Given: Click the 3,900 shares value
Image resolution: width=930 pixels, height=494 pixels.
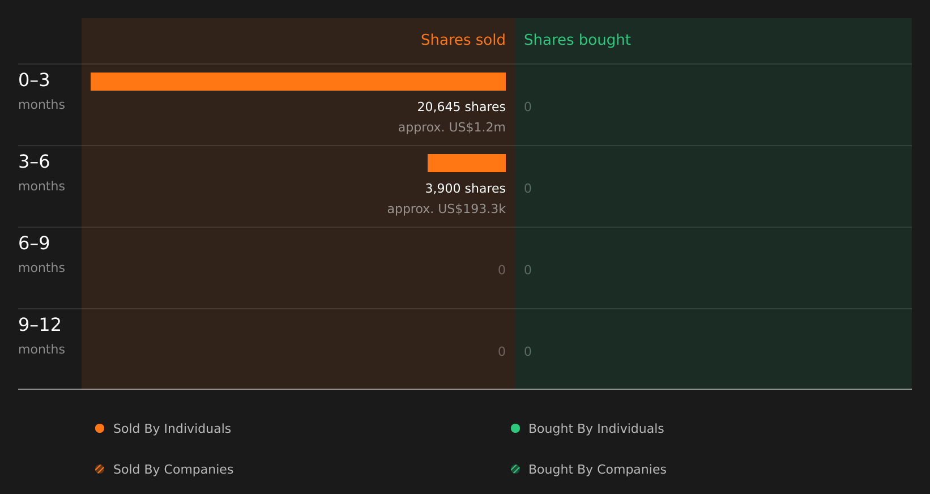Looking at the screenshot, I should tap(465, 189).
